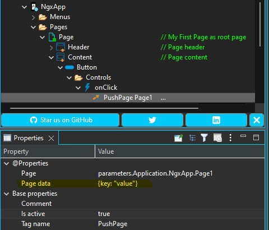Click the show categories tree icon
Image resolution: width=269 pixels, height=230 pixels.
tap(192, 138)
